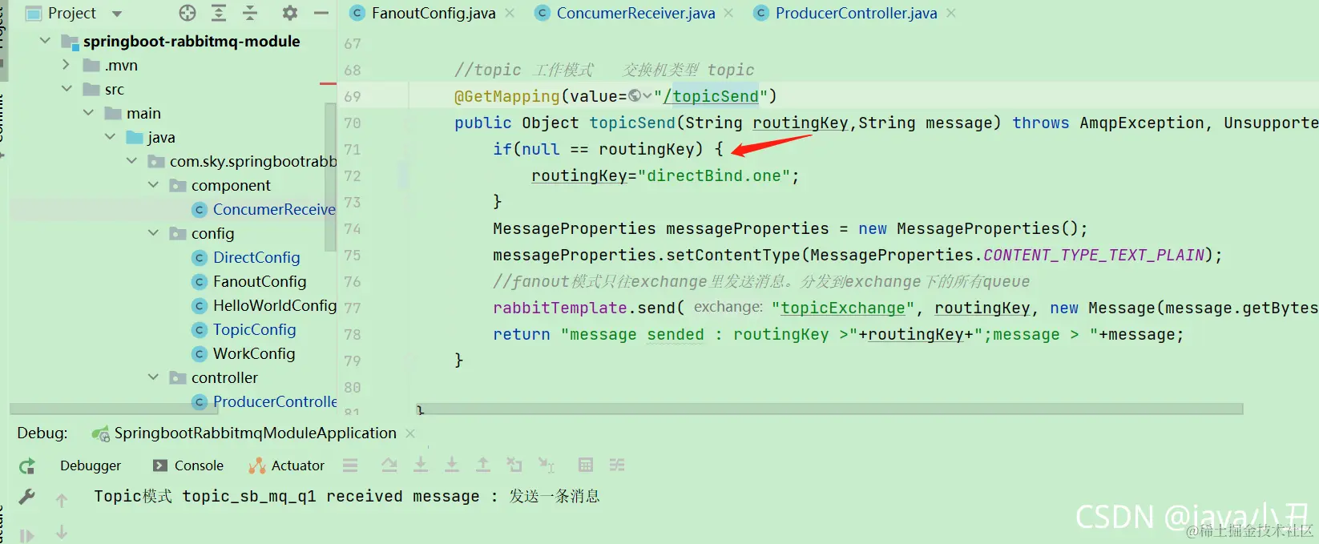Click the Rerun application icon in Debug

[x=27, y=466]
